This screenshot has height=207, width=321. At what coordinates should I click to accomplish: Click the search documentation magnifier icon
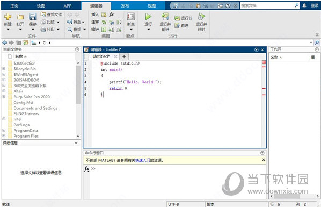click(x=296, y=5)
